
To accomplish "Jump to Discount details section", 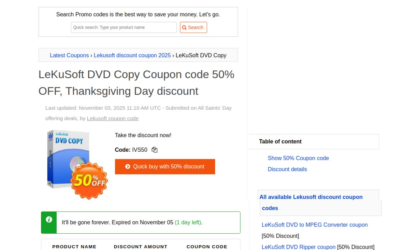I will tap(287, 169).
